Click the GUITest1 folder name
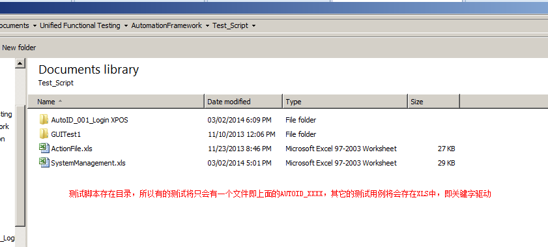The width and height of the screenshot is (548, 247). pos(66,134)
